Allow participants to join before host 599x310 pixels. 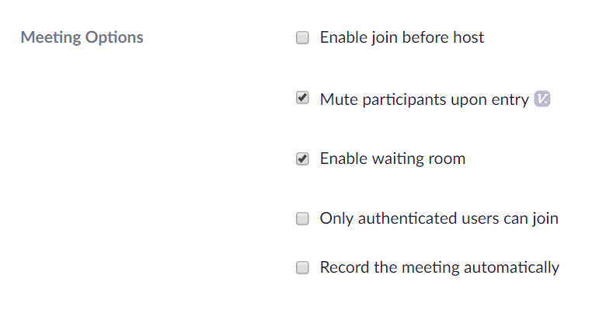point(302,37)
